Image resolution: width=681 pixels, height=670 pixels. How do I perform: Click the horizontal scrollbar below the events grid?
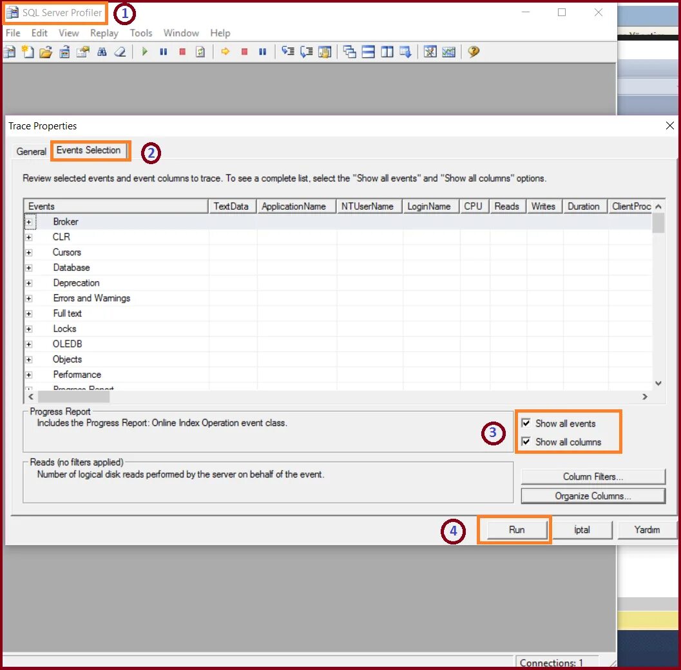pyautogui.click(x=258, y=397)
